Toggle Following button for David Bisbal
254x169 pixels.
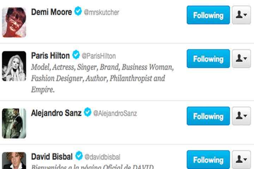[208, 160]
